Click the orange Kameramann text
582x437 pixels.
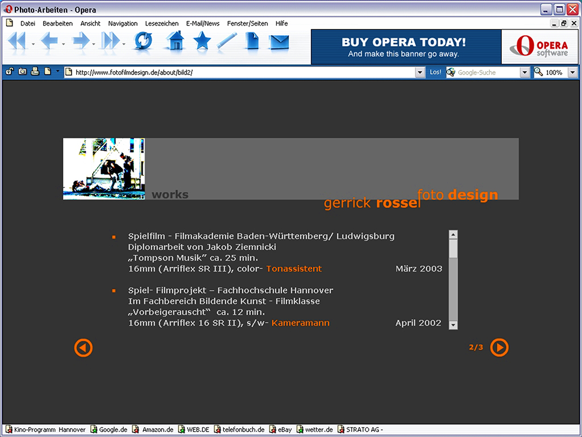[x=300, y=323]
